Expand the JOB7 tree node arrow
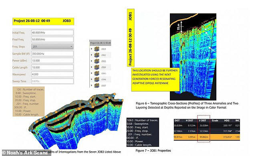Viewport: 254px width, 156px height. [91, 85]
